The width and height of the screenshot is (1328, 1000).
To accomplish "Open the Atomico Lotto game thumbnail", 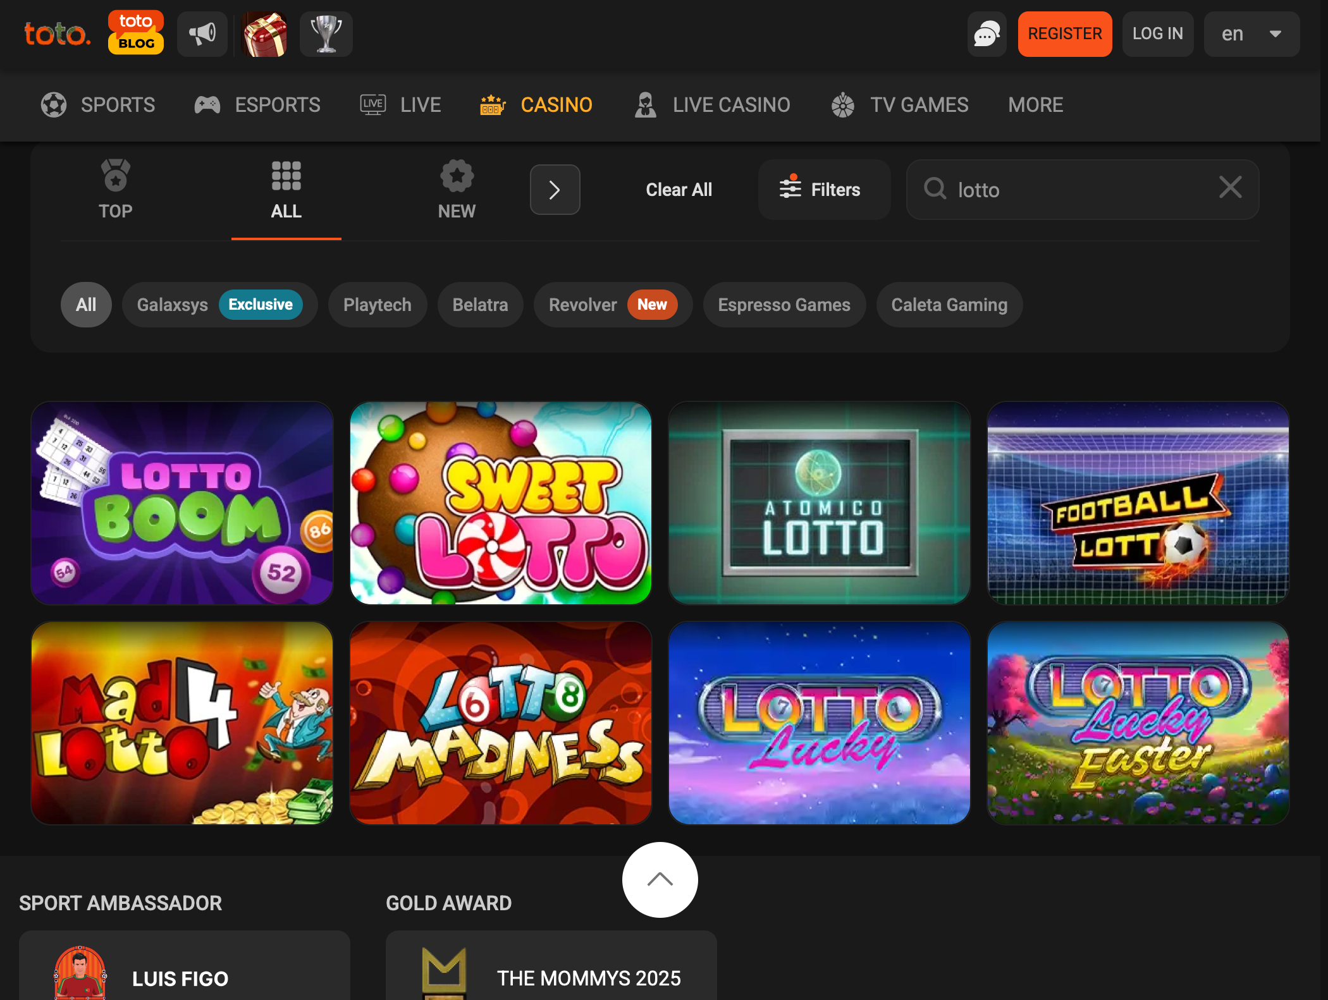I will [819, 503].
